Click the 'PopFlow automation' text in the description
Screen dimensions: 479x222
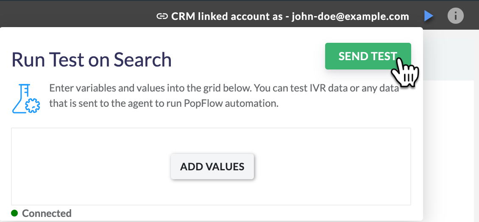coord(231,103)
